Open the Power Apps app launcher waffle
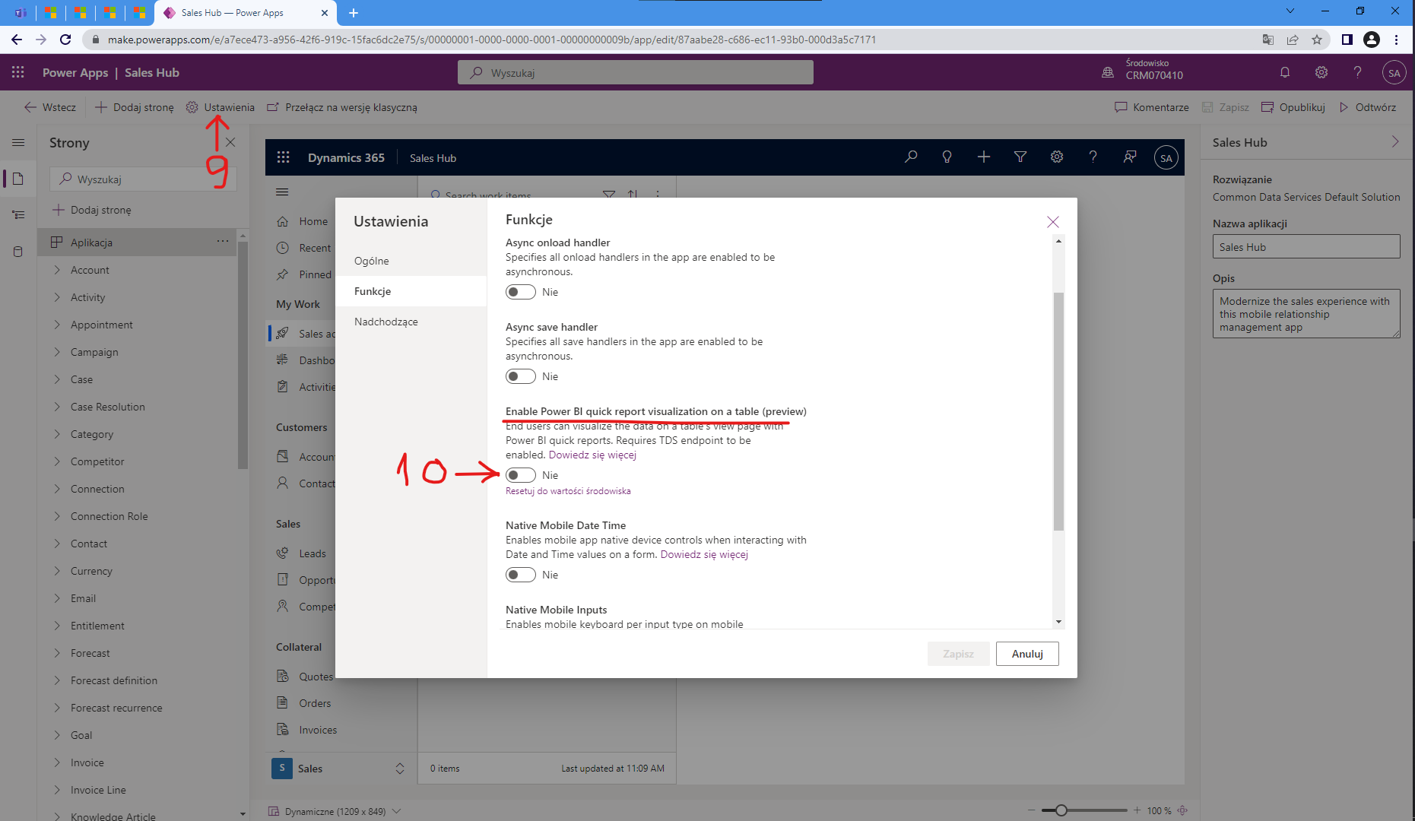 pos(18,72)
